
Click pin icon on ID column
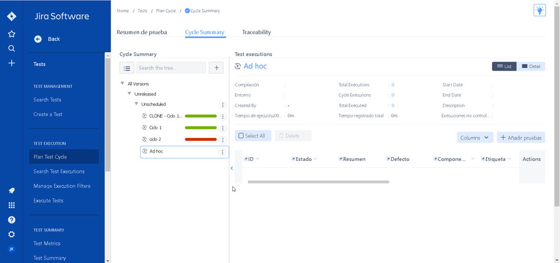[245, 159]
